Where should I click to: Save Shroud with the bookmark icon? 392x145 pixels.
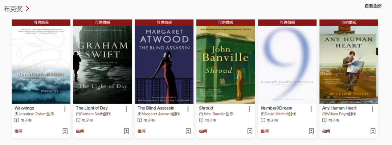[250, 131]
